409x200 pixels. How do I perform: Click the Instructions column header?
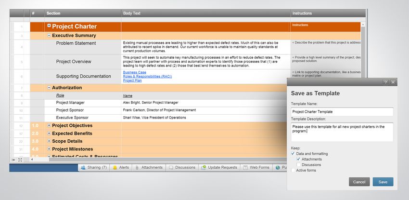click(328, 13)
